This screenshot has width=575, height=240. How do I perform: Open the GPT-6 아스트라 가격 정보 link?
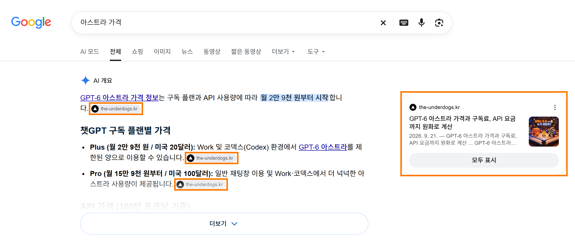pos(119,97)
